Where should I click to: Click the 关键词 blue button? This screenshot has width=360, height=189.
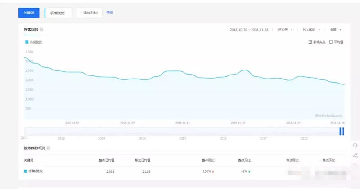29,13
